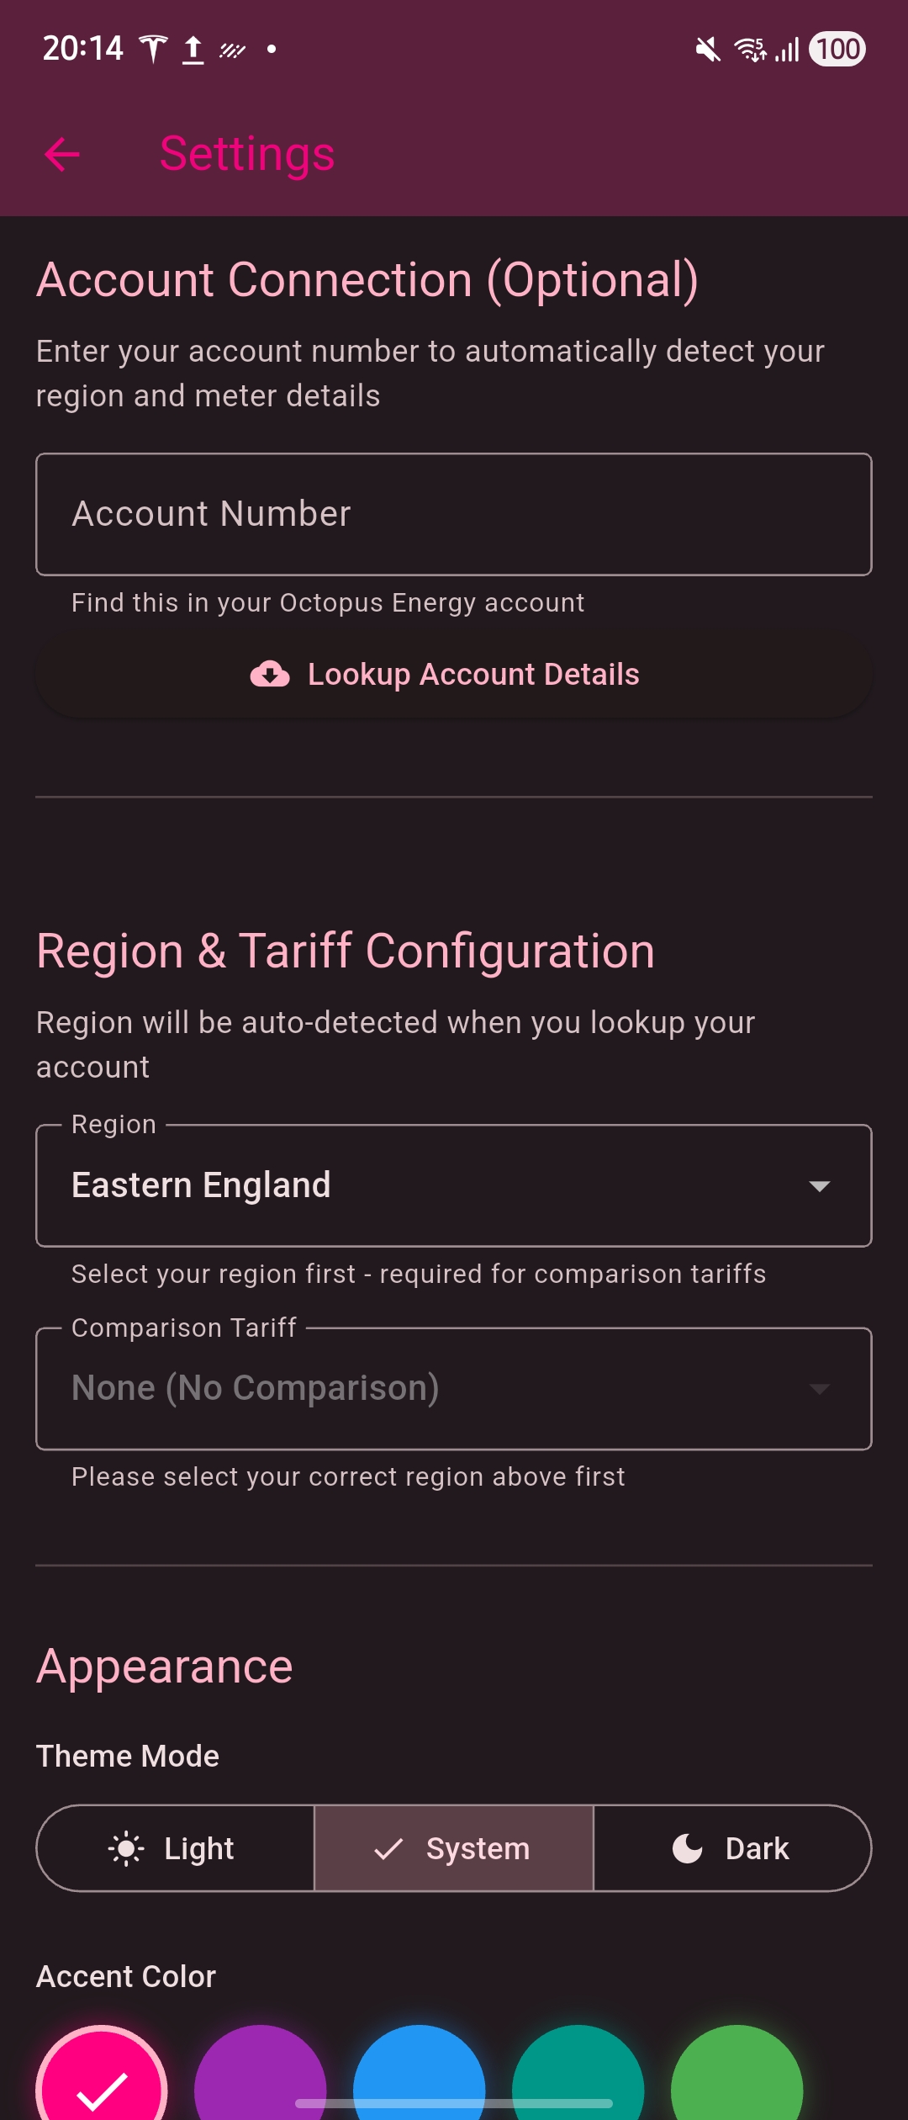Keep System as the theme mode
Image resolution: width=908 pixels, height=2120 pixels.
pyautogui.click(x=454, y=1847)
